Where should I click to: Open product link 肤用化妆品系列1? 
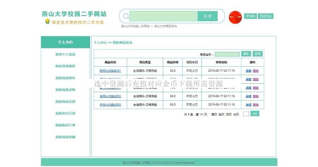pos(110,71)
